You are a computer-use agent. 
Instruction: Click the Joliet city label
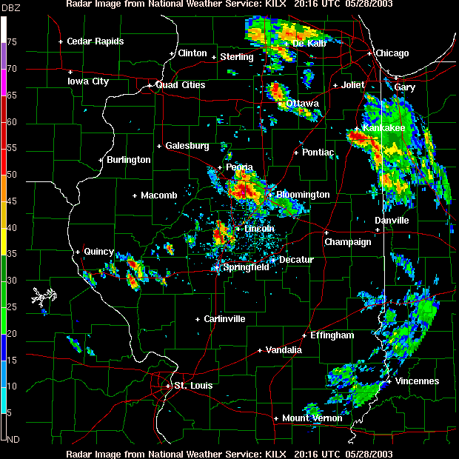[353, 85]
